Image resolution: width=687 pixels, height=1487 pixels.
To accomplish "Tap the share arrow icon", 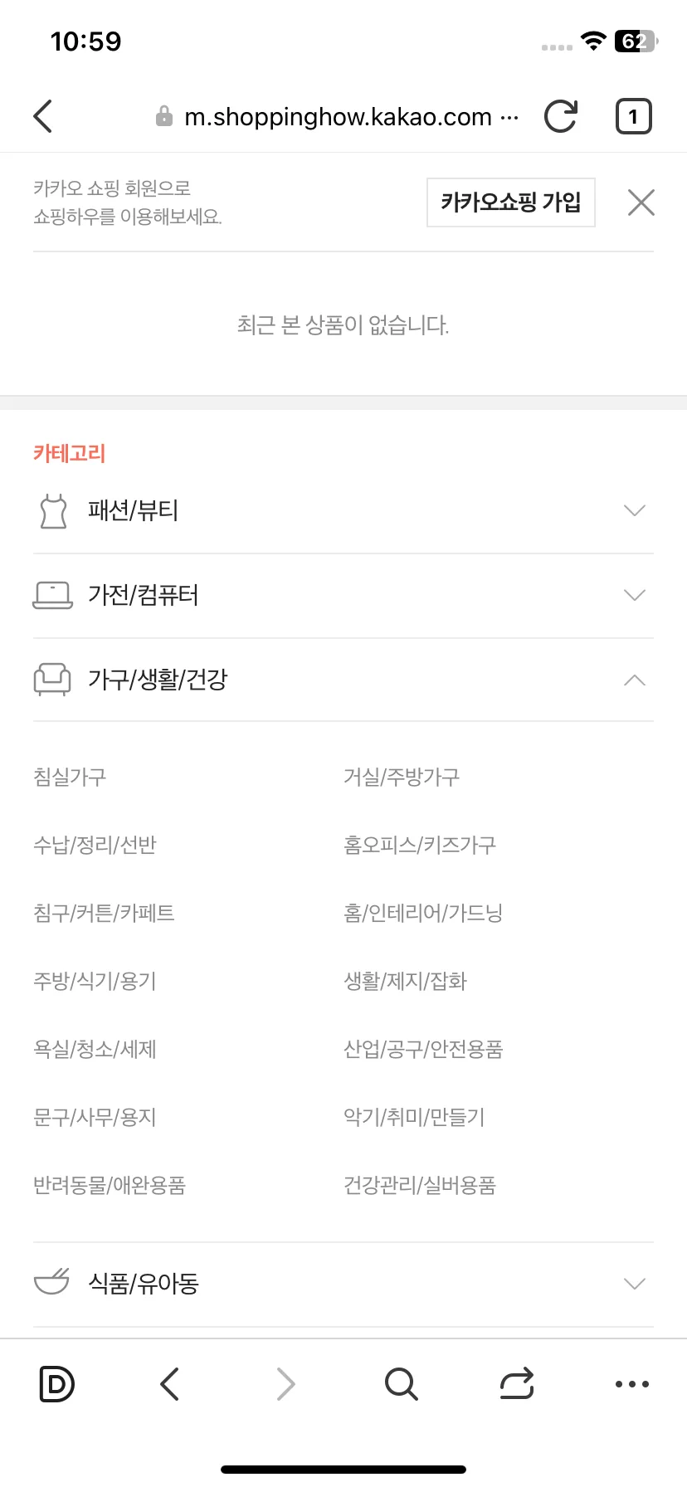I will tap(516, 1384).
